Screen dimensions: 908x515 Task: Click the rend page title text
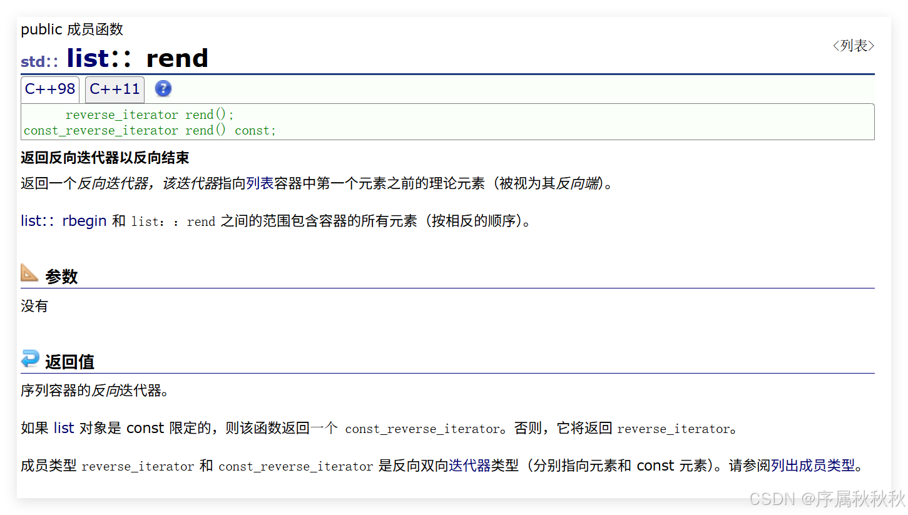[x=178, y=58]
